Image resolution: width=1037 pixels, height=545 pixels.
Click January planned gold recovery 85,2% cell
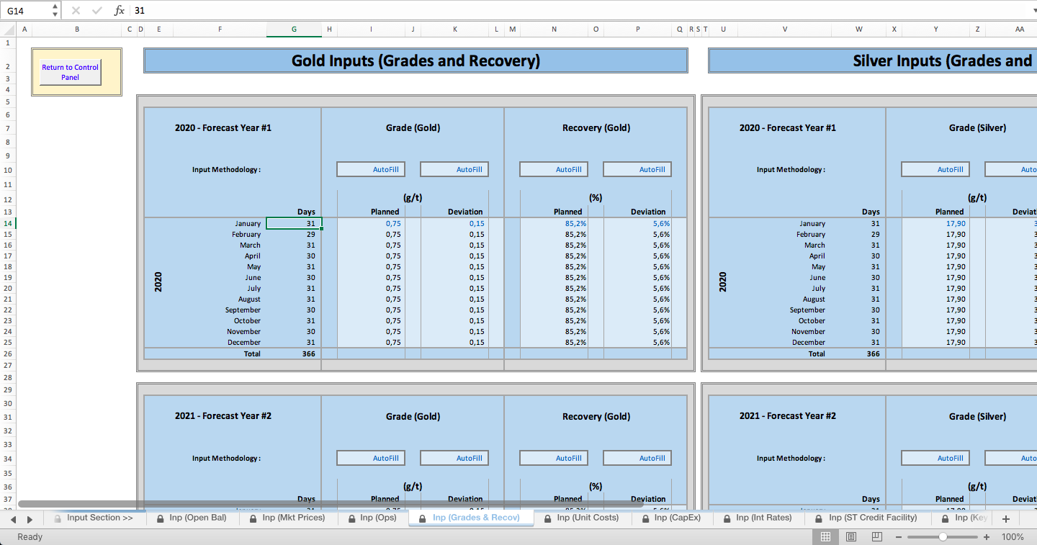tap(554, 223)
